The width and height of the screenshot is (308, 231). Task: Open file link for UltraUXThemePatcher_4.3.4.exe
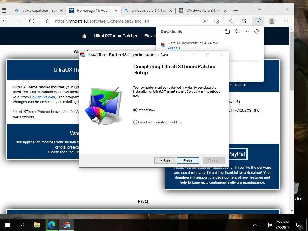click(174, 48)
